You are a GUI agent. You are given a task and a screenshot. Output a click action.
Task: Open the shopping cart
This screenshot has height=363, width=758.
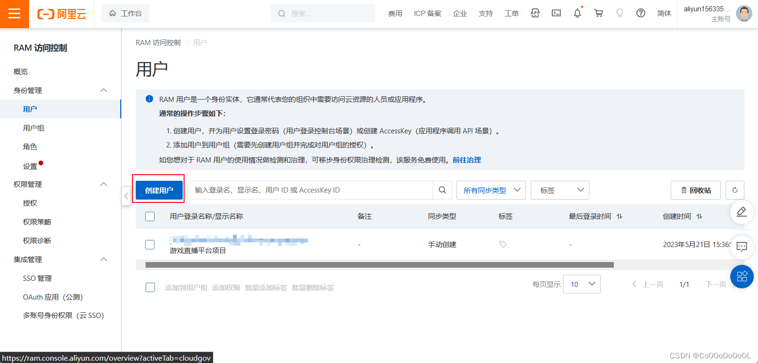(598, 13)
